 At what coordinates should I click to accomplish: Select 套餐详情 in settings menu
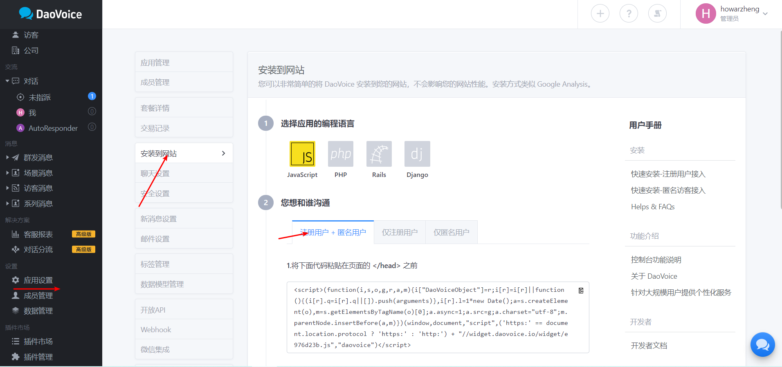(184, 108)
